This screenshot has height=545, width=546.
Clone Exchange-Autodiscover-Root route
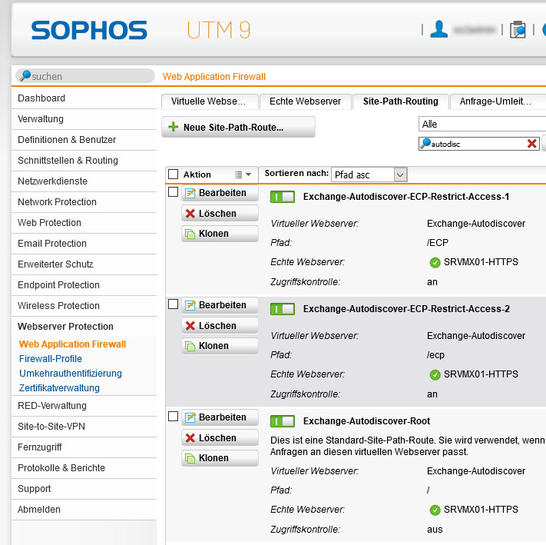220,458
